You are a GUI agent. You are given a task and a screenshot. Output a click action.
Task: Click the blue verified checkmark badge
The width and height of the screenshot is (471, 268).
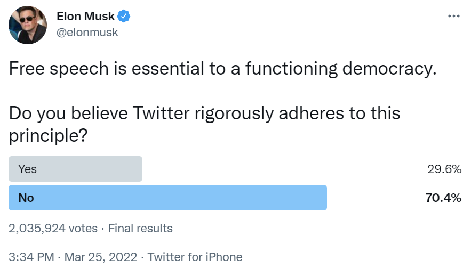[123, 16]
